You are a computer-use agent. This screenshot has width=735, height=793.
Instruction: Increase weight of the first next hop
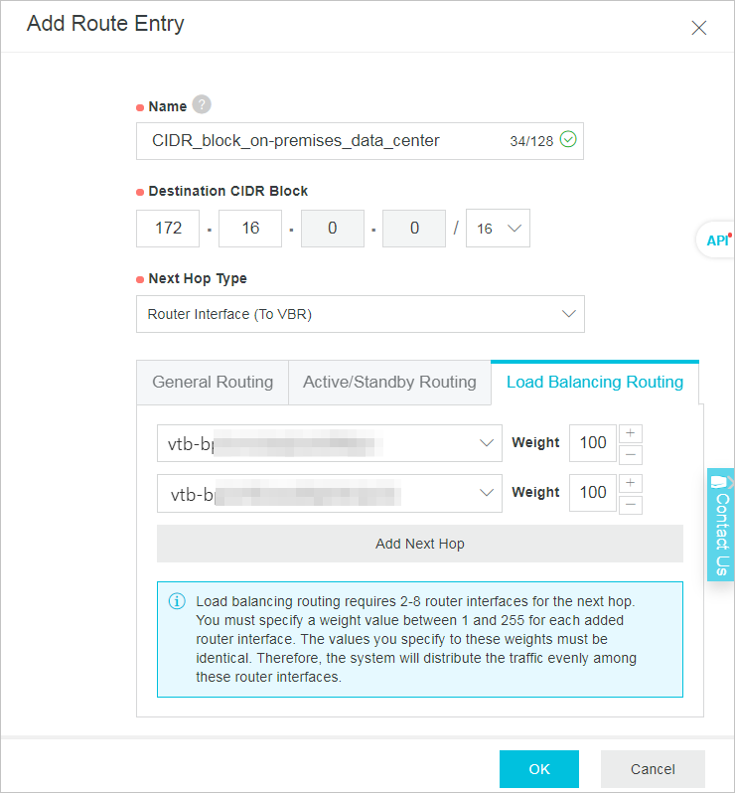click(631, 433)
